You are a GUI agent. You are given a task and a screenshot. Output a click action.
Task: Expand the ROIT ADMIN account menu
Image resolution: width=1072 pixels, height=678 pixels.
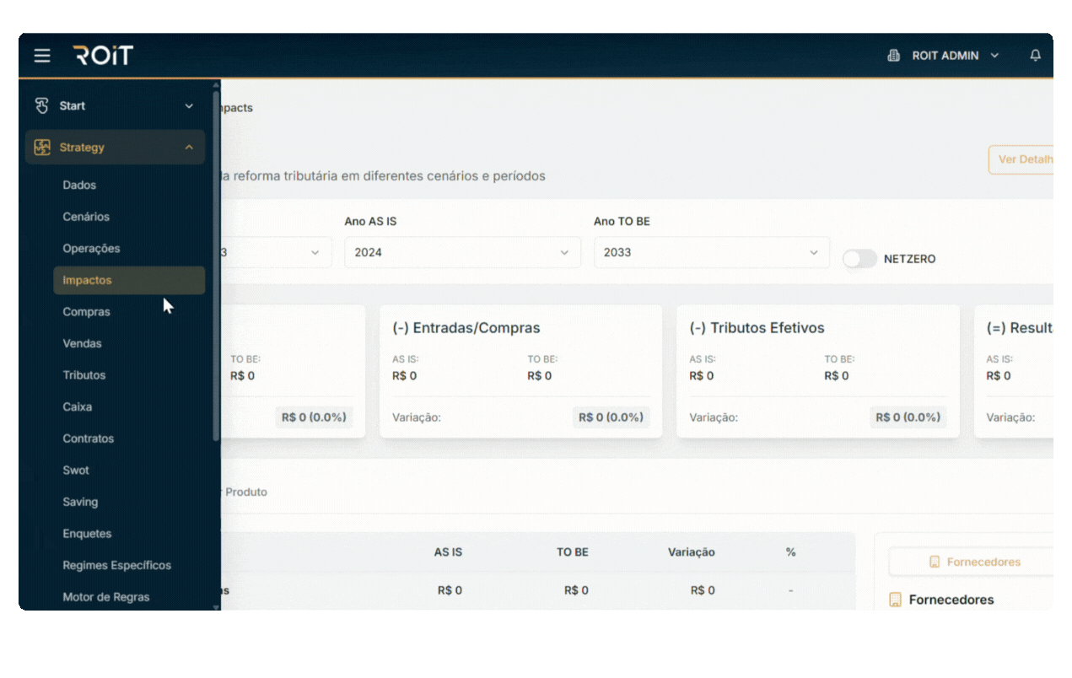994,56
